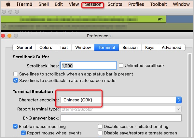Click the Scrollback lines input field
Viewport: 194px width, 138px height.
[88, 66]
